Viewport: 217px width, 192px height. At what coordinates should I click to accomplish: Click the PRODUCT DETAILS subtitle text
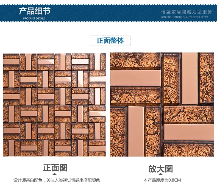coord(34,18)
